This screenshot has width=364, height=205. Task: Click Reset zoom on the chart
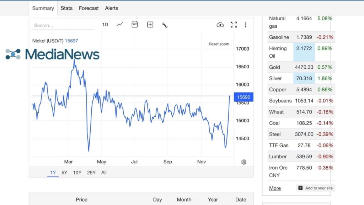click(219, 44)
